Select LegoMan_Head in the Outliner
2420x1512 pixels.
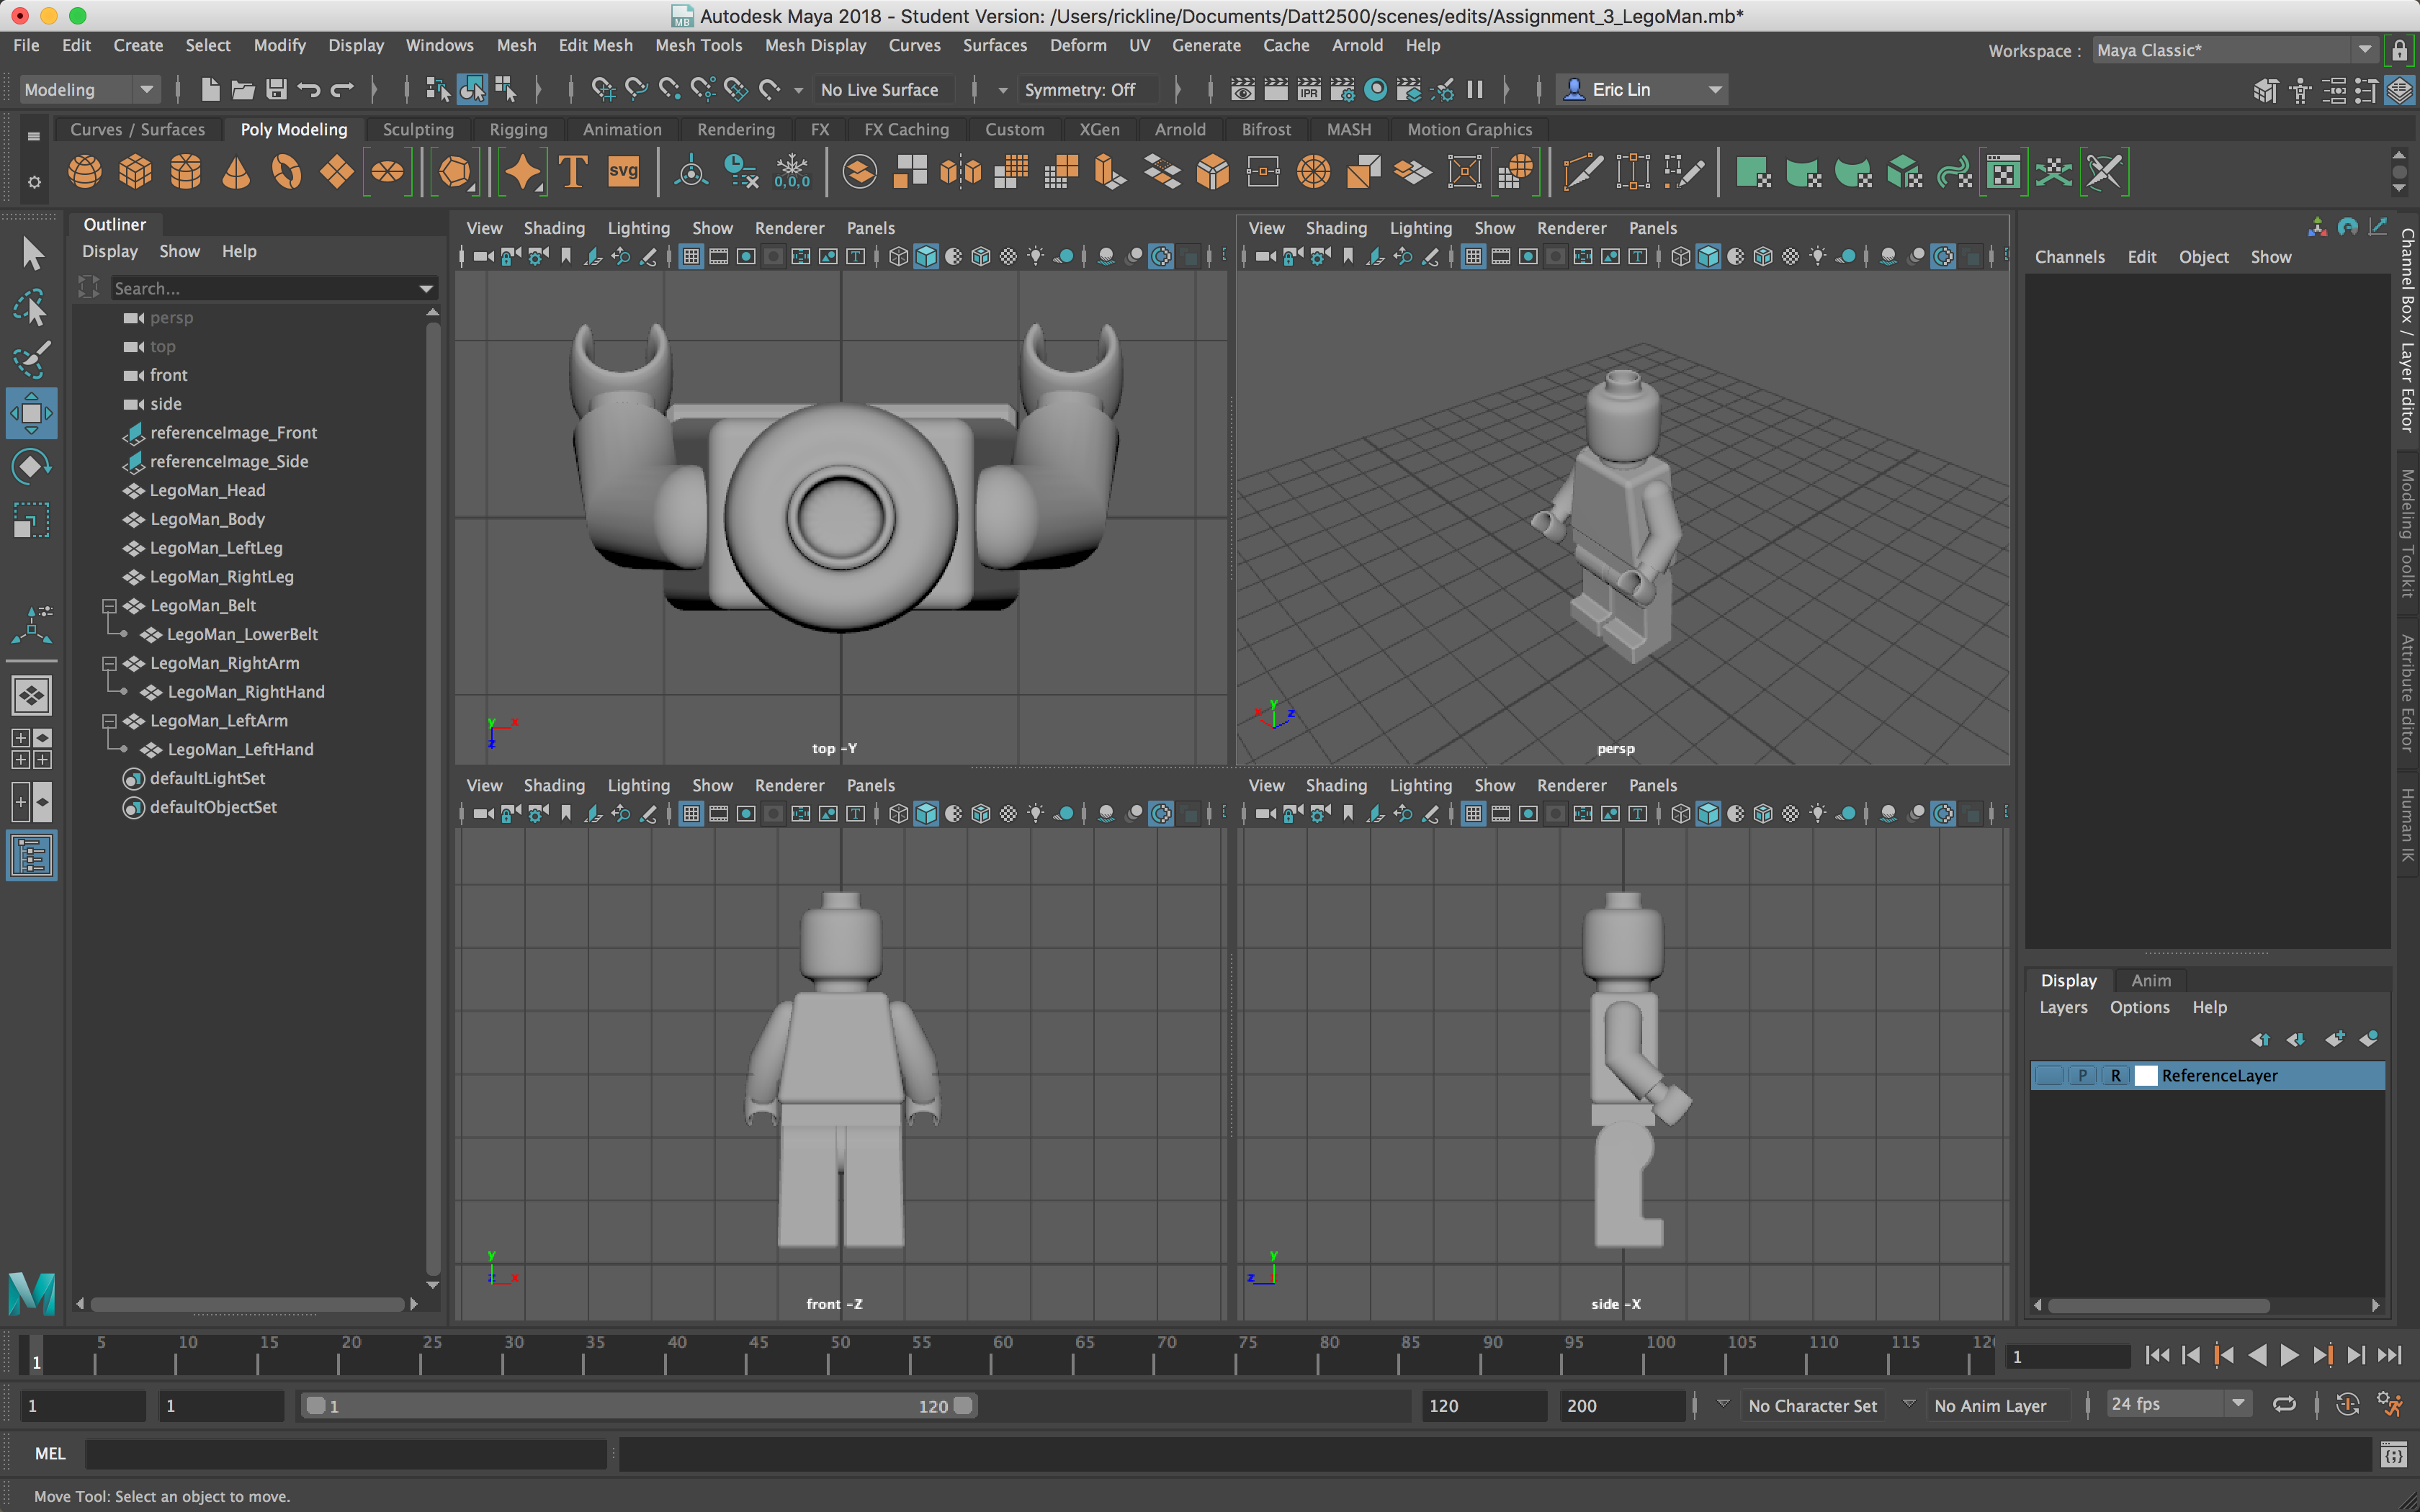(207, 490)
